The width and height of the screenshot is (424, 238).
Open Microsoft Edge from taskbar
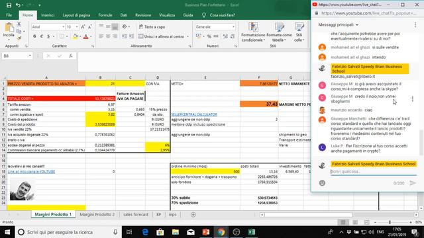click(x=145, y=232)
